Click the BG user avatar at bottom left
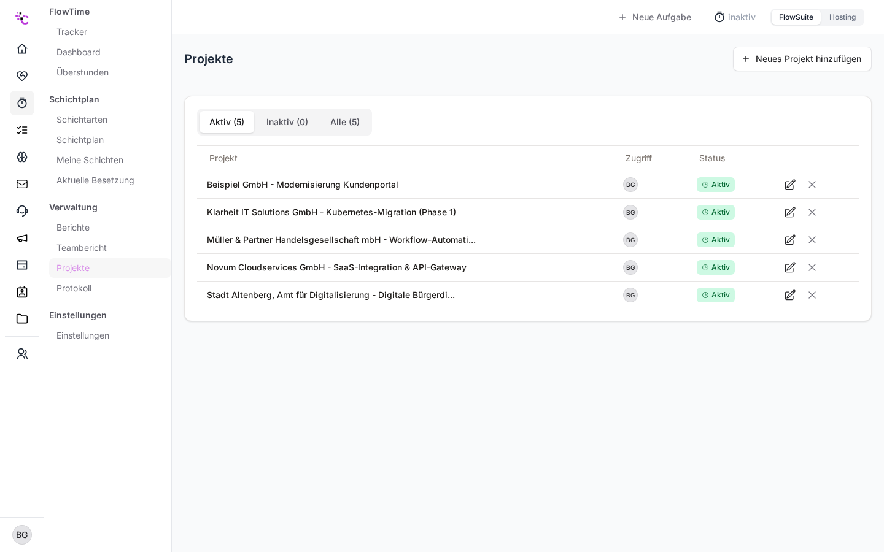The width and height of the screenshot is (884, 552). pyautogui.click(x=22, y=535)
